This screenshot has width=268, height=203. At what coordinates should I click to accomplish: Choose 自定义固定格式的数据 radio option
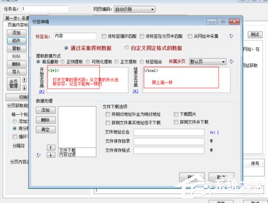coord(126,48)
